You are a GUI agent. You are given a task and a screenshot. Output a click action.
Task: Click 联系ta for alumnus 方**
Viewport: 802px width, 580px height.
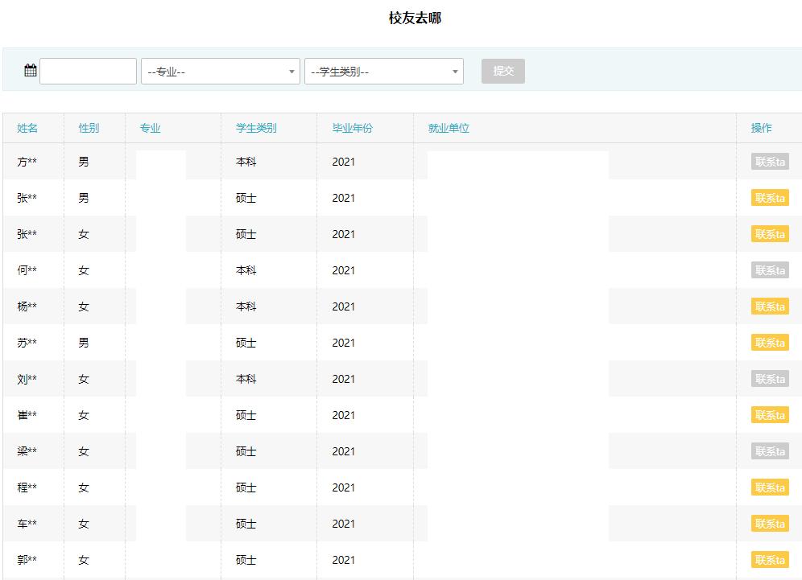(769, 162)
